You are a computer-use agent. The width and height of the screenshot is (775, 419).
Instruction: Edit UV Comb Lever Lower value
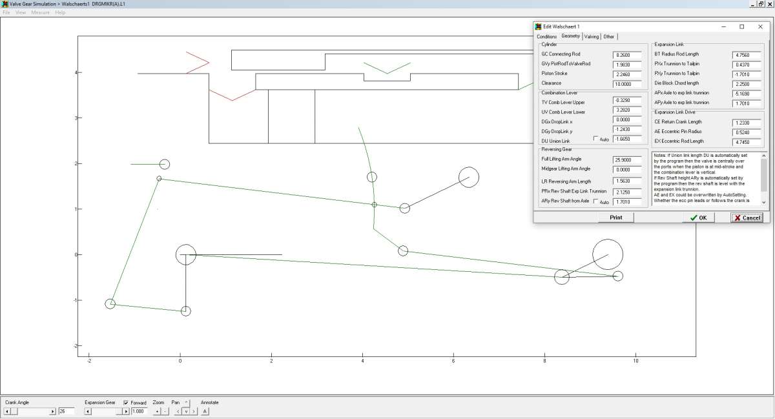[627, 110]
